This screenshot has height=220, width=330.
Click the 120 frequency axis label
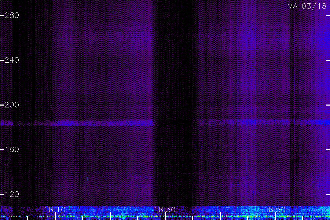click(12, 194)
